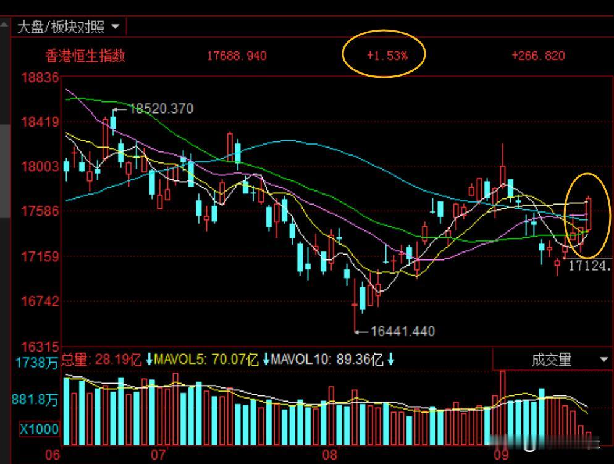
Task: Click the 18003 price axis label
Action: tap(40, 166)
